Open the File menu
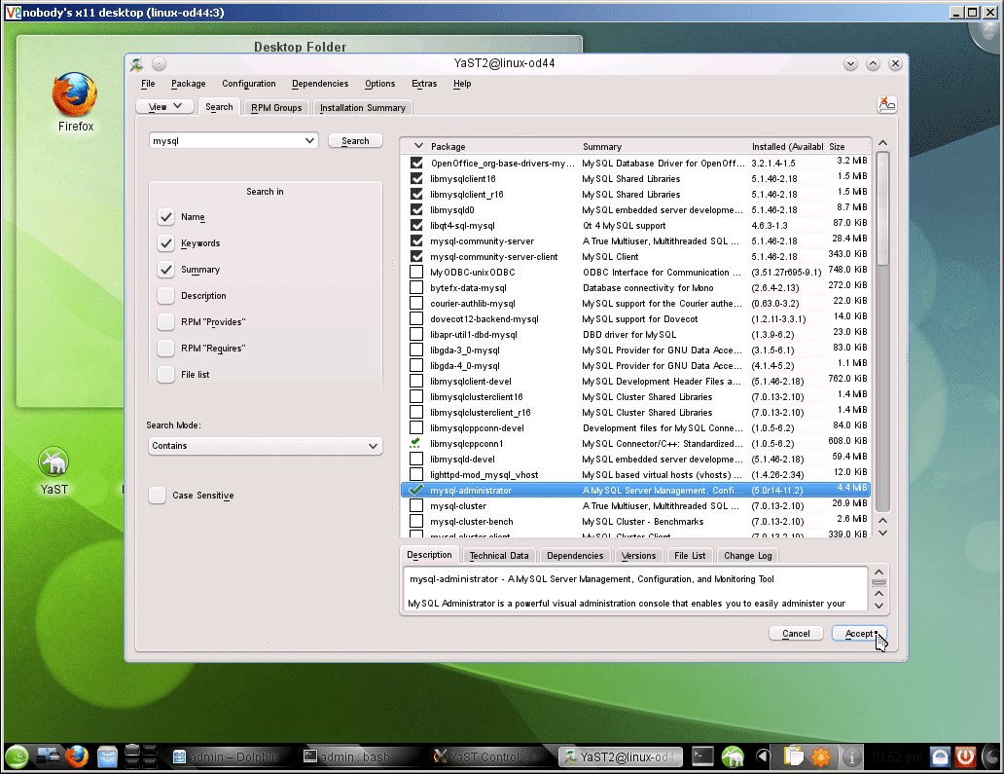 [x=148, y=84]
